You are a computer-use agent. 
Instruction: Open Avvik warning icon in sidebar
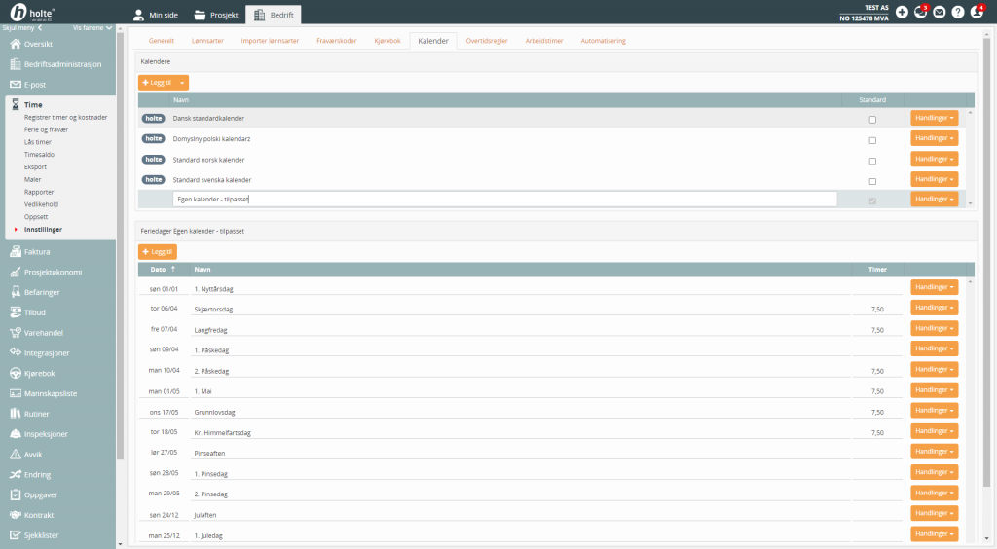coord(15,454)
